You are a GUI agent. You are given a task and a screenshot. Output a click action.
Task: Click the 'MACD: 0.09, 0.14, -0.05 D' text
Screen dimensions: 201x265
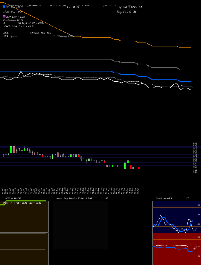(x=18, y=26)
